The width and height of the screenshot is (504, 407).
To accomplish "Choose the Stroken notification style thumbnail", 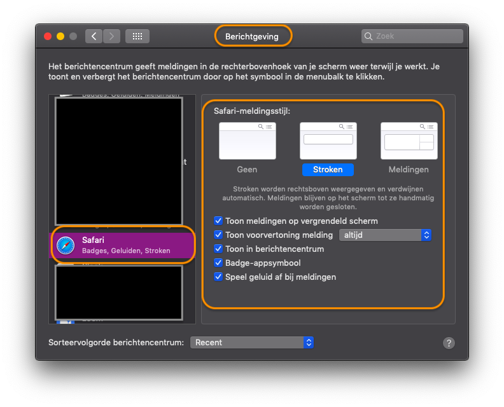I will pos(328,141).
